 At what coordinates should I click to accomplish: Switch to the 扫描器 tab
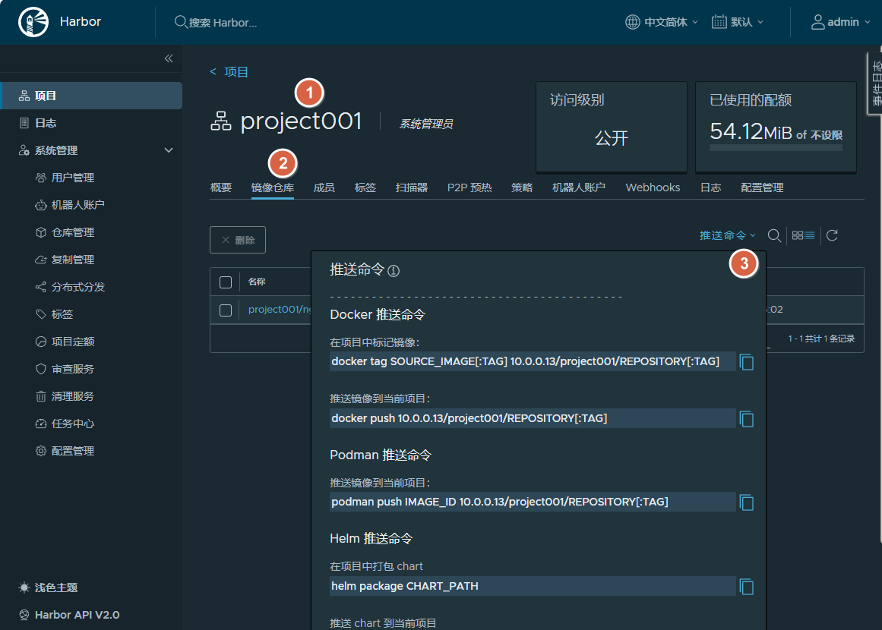[x=412, y=187]
